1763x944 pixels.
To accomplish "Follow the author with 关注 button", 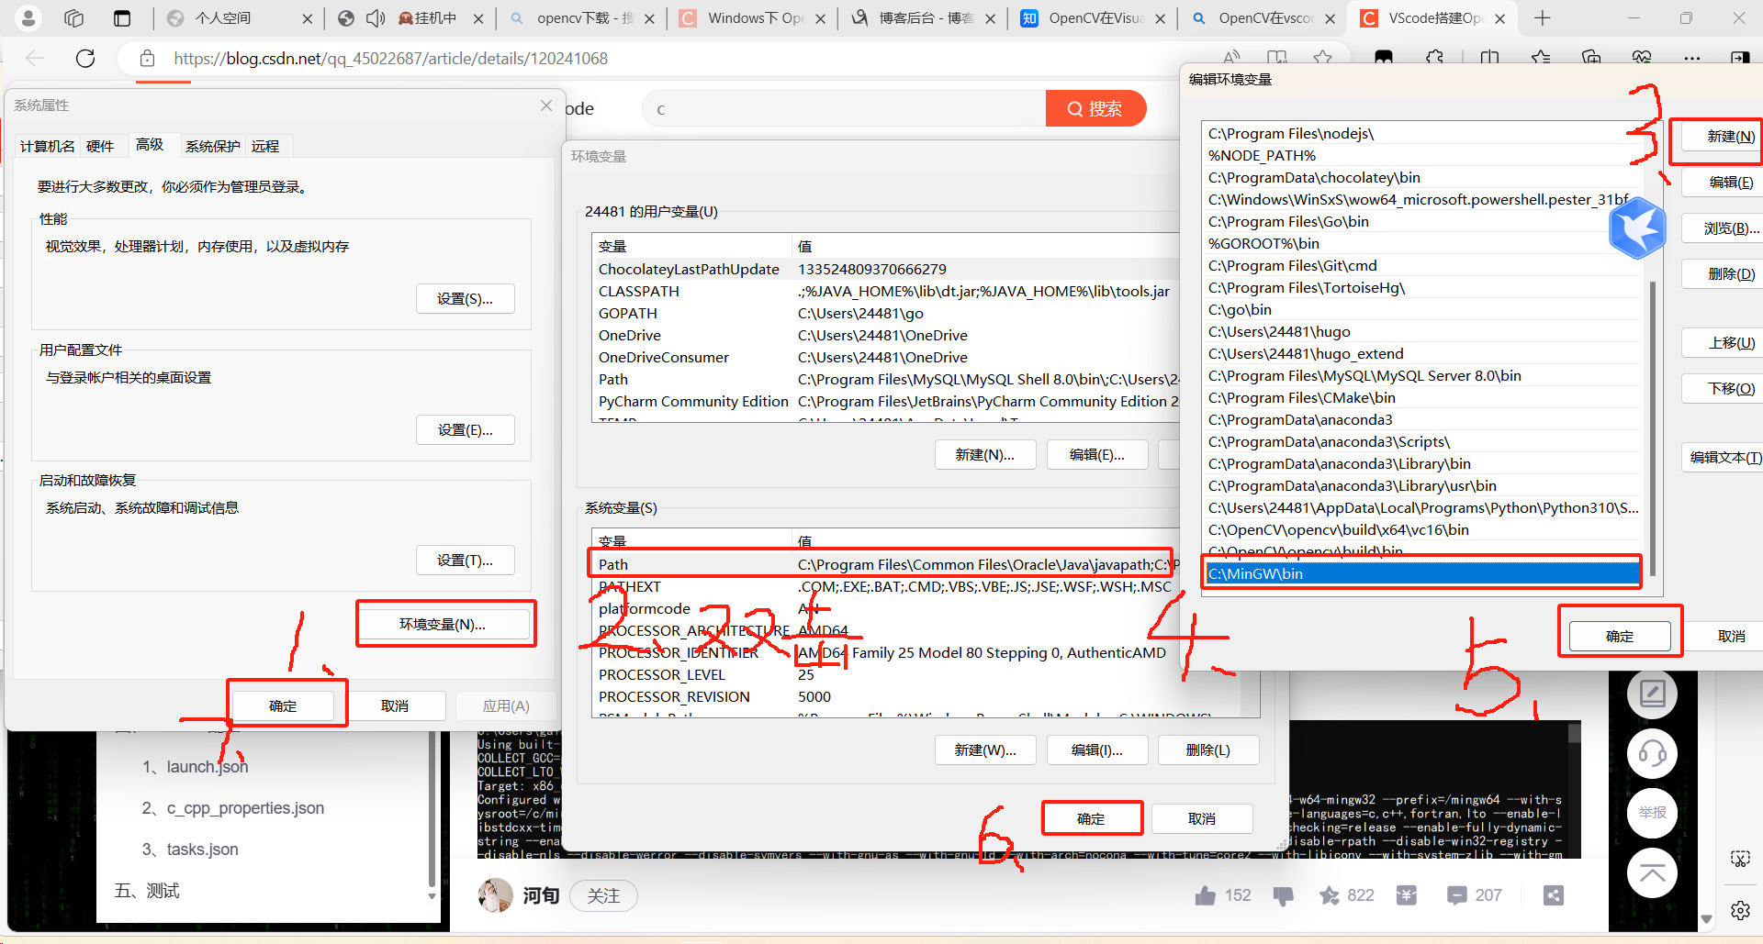I will point(603,895).
